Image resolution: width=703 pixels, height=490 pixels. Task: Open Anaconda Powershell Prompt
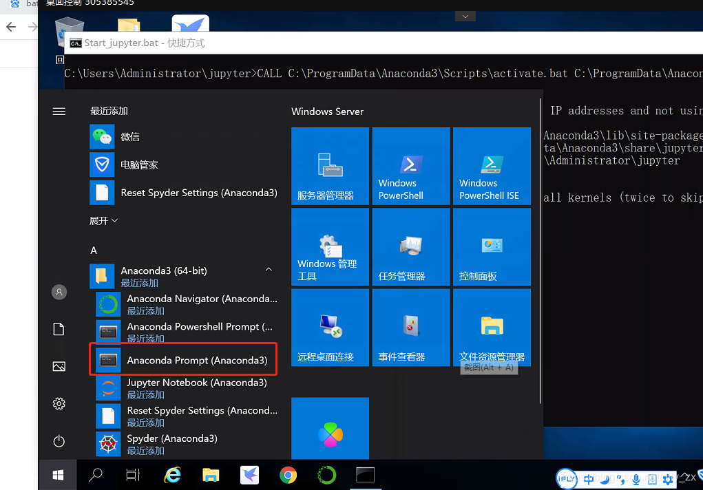pos(187,332)
